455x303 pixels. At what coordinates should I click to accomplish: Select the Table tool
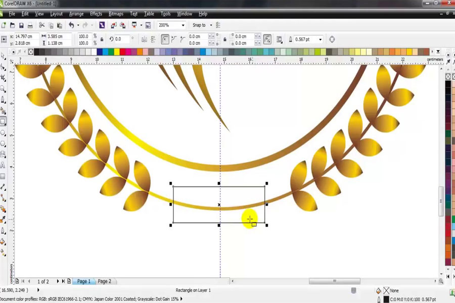(x=3, y=176)
